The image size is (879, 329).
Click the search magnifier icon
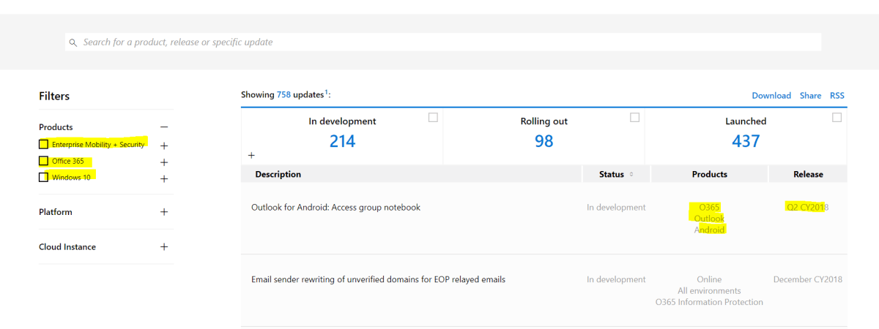[x=73, y=43]
